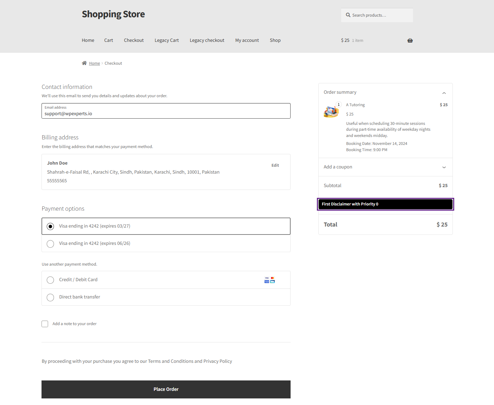Image resolution: width=494 pixels, height=405 pixels.
Task: Click the phone number 55555565
Action: tap(57, 181)
